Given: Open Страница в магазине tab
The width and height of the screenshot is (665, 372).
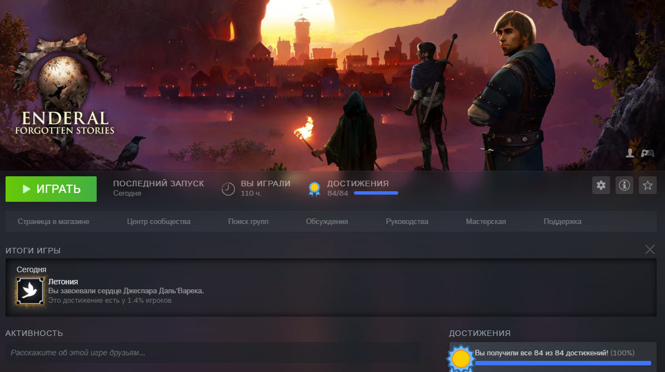Looking at the screenshot, I should point(53,221).
